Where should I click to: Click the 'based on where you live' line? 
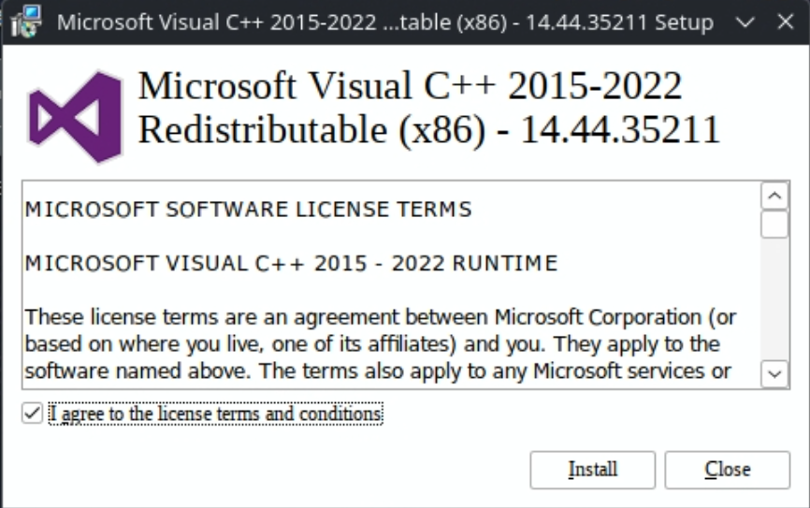(372, 343)
